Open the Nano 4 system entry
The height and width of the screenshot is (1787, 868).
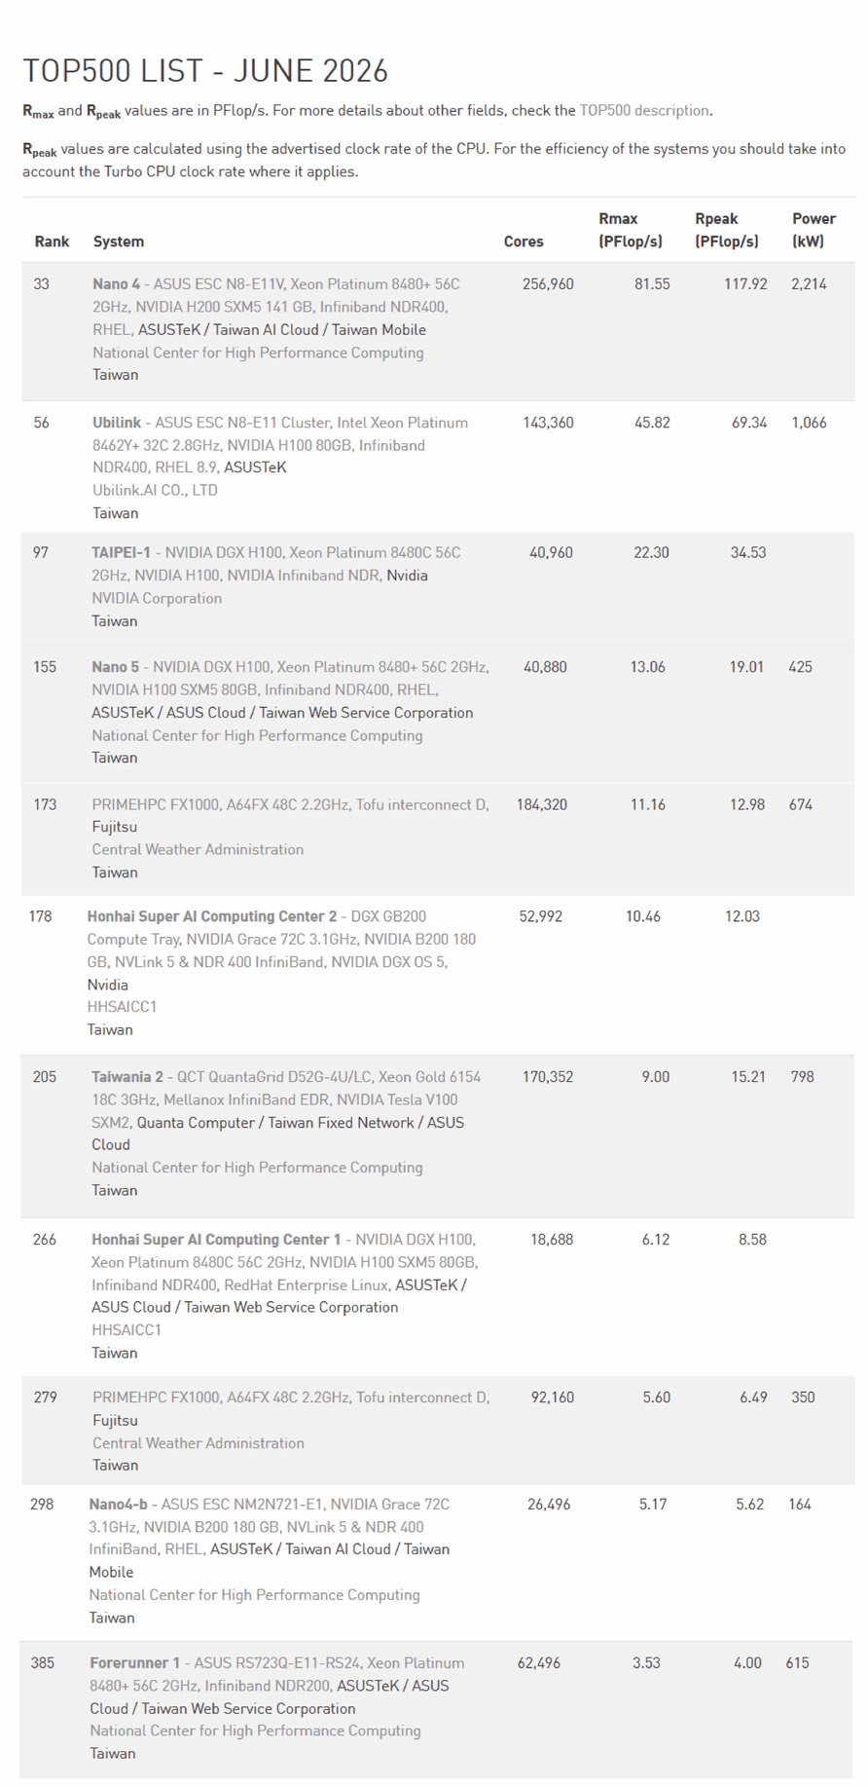pyautogui.click(x=116, y=284)
